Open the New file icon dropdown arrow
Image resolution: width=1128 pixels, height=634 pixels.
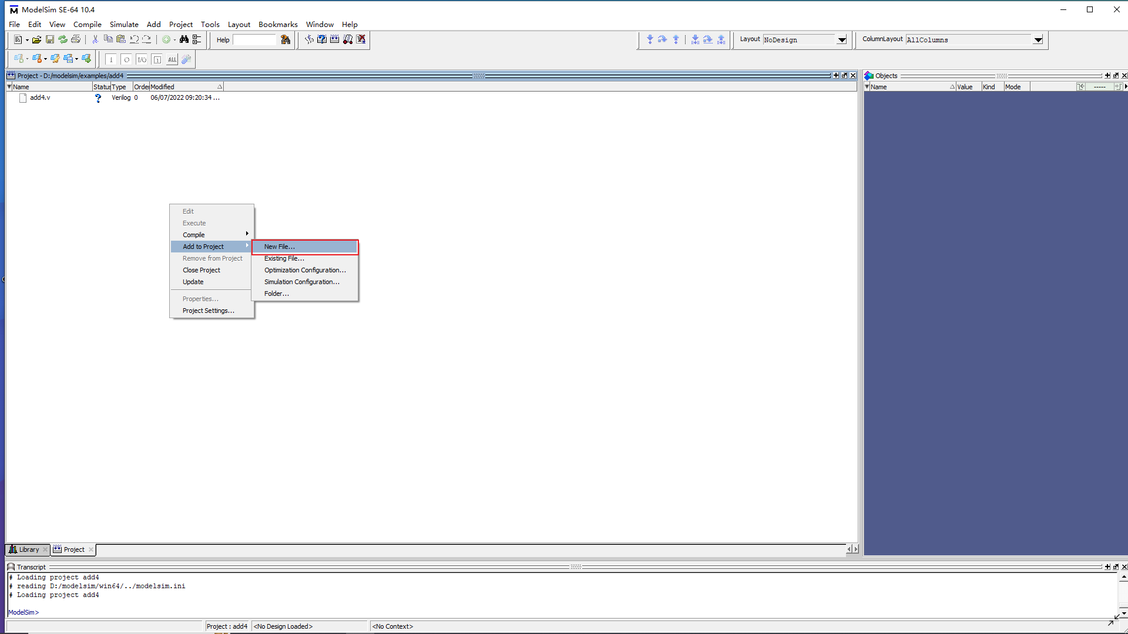(x=27, y=40)
